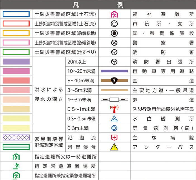Click the blue outlined 土石流 warning zone box
Image resolution: width=196 pixels, height=180 pixels.
(16, 14)
